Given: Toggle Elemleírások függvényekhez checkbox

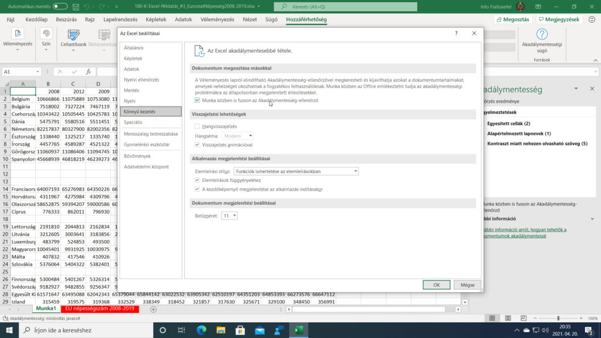Looking at the screenshot, I should (x=197, y=180).
